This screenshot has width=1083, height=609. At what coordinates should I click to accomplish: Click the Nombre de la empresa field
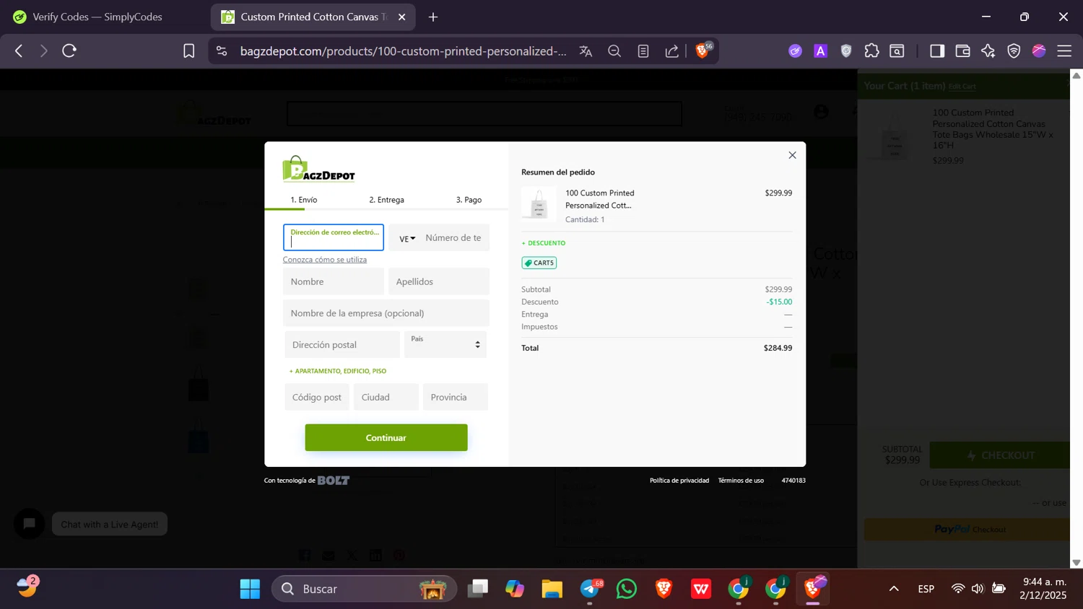coord(386,313)
